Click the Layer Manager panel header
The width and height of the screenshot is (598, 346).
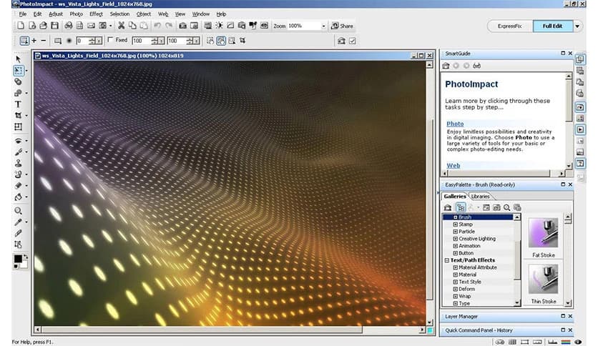507,316
